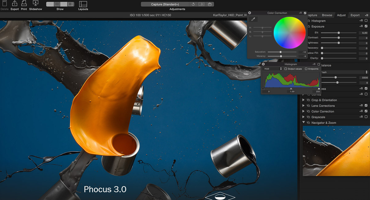The width and height of the screenshot is (370, 200).
Task: Close the floating Histogram panel
Action: click(263, 64)
